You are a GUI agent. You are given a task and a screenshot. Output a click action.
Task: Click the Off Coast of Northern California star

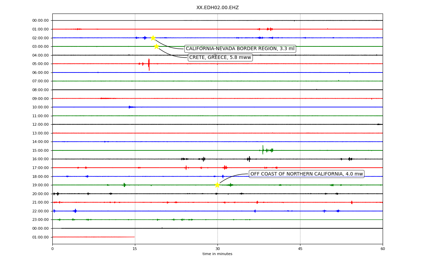pos(217,185)
